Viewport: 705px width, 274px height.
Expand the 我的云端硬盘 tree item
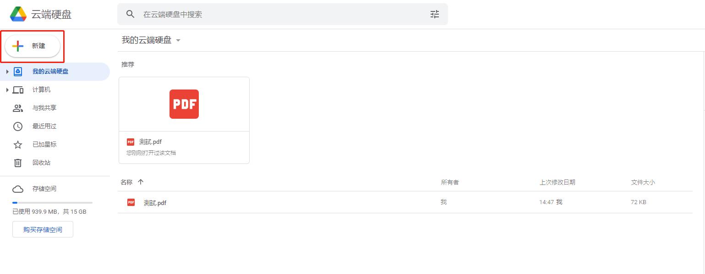(x=7, y=71)
